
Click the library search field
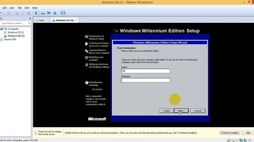coord(14,23)
